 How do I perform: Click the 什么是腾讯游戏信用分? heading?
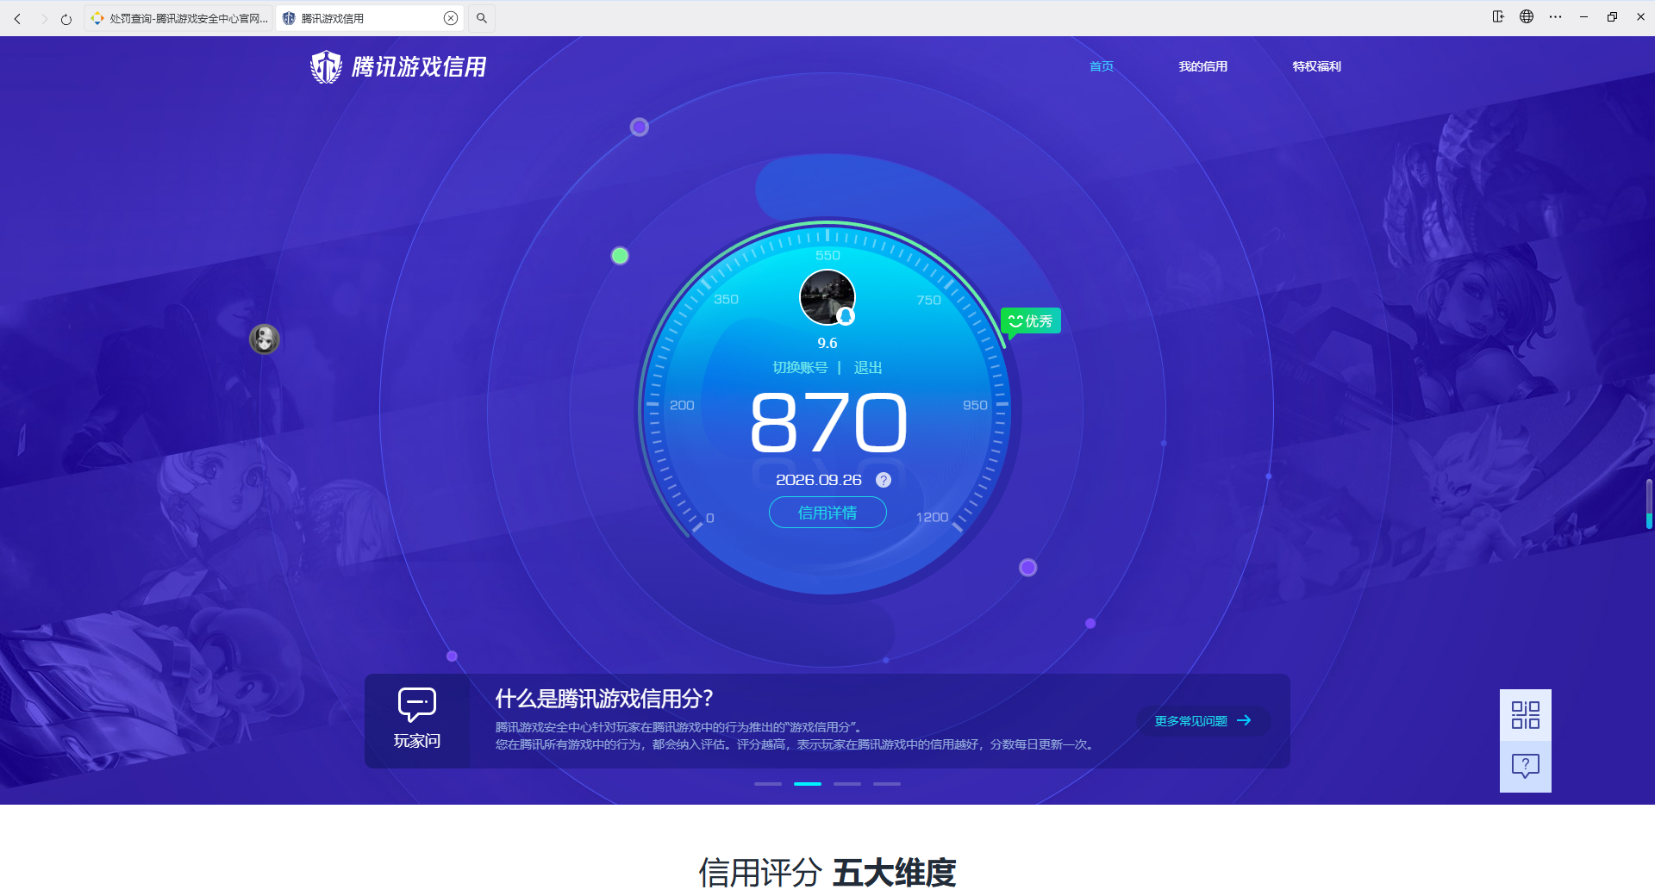[x=604, y=699]
